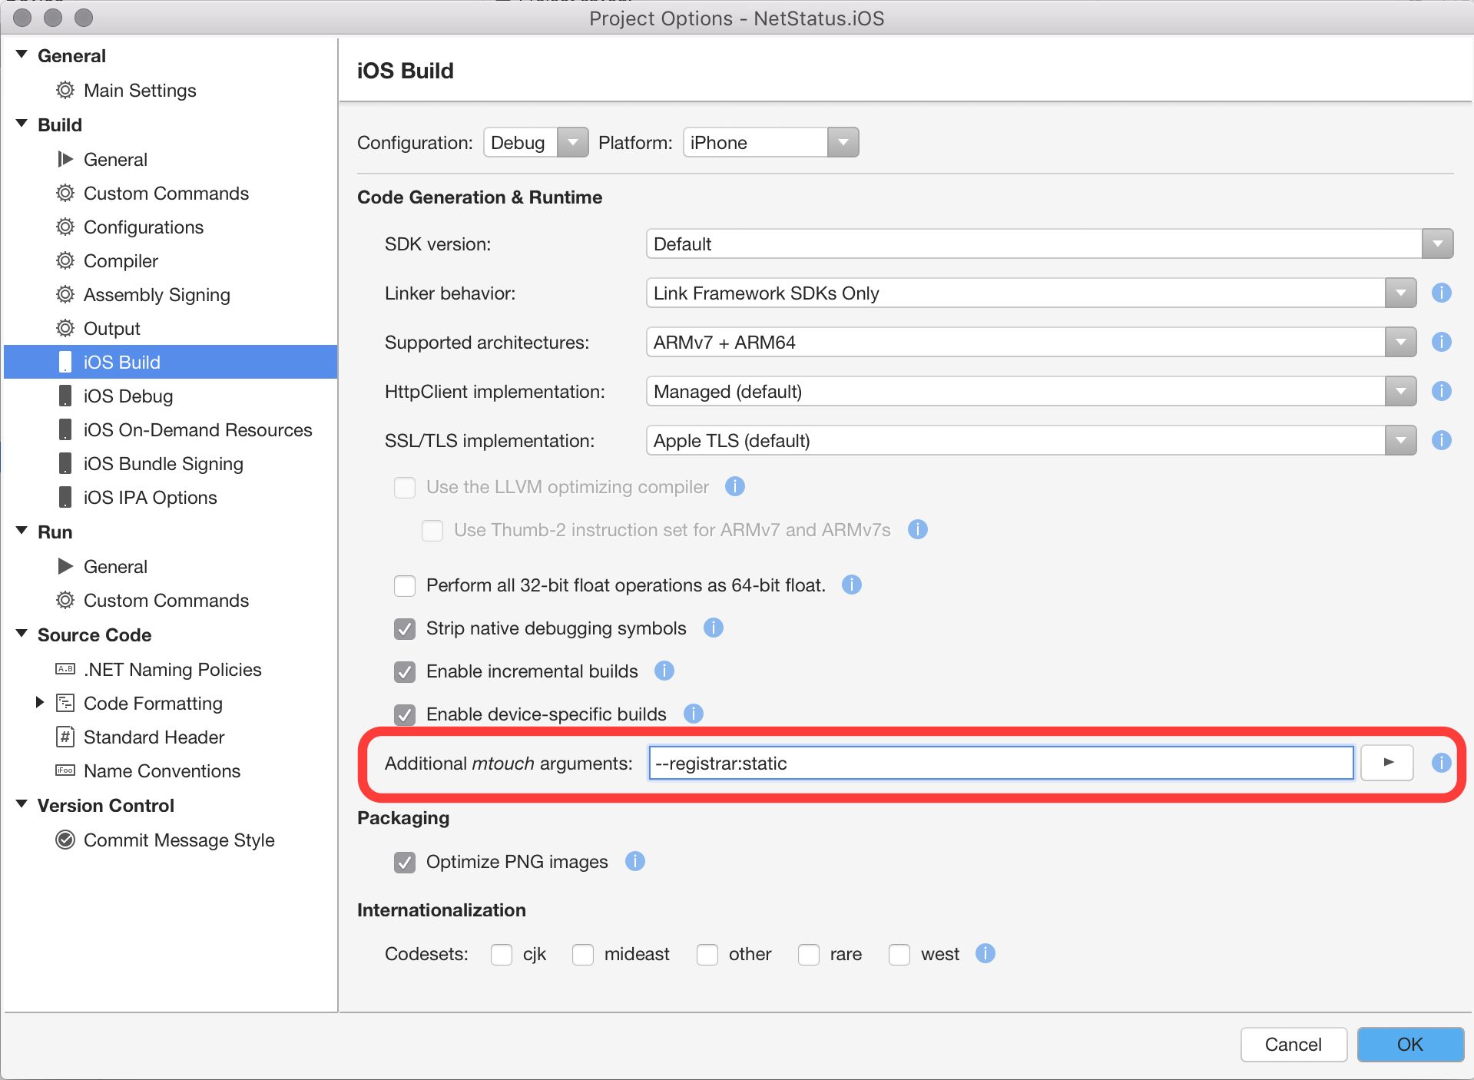The image size is (1474, 1080).
Task: Click the iOS Bundle Signing icon
Action: [x=65, y=463]
